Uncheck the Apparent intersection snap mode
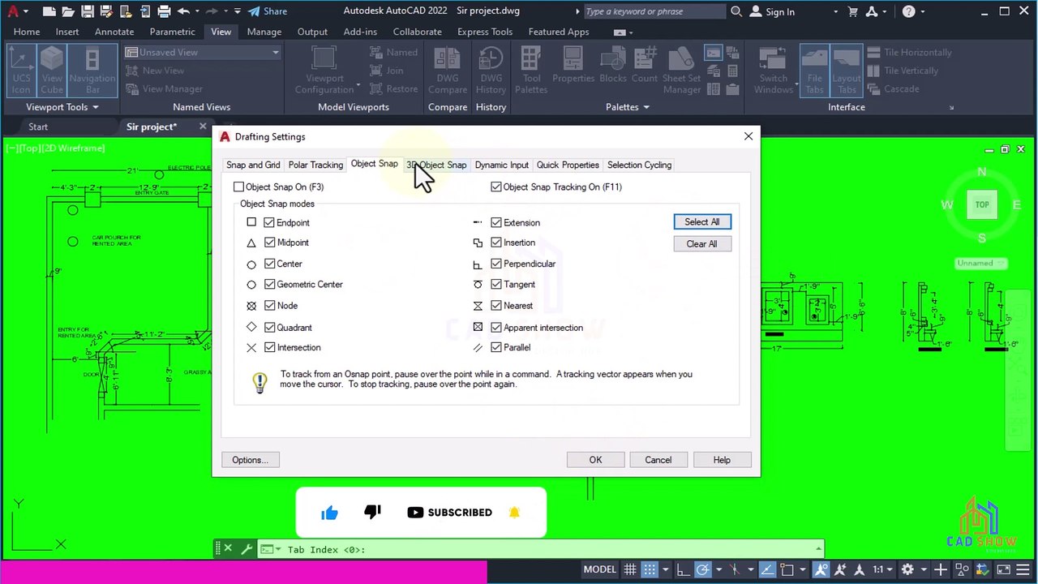This screenshot has width=1038, height=584. click(x=496, y=327)
